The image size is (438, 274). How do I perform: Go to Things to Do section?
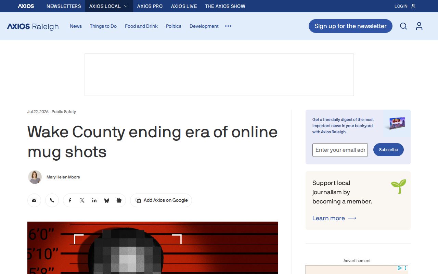pyautogui.click(x=103, y=26)
